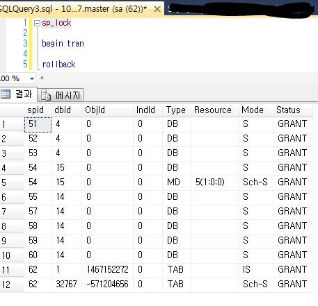Click the IS mode cell in row 11
Viewport: 318px width, 306px height.
pyautogui.click(x=255, y=270)
